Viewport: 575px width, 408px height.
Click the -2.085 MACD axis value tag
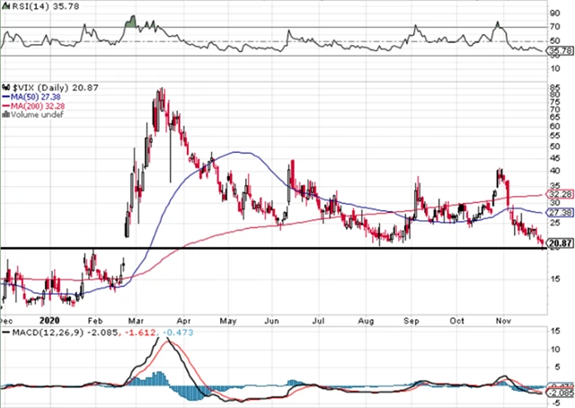point(559,393)
